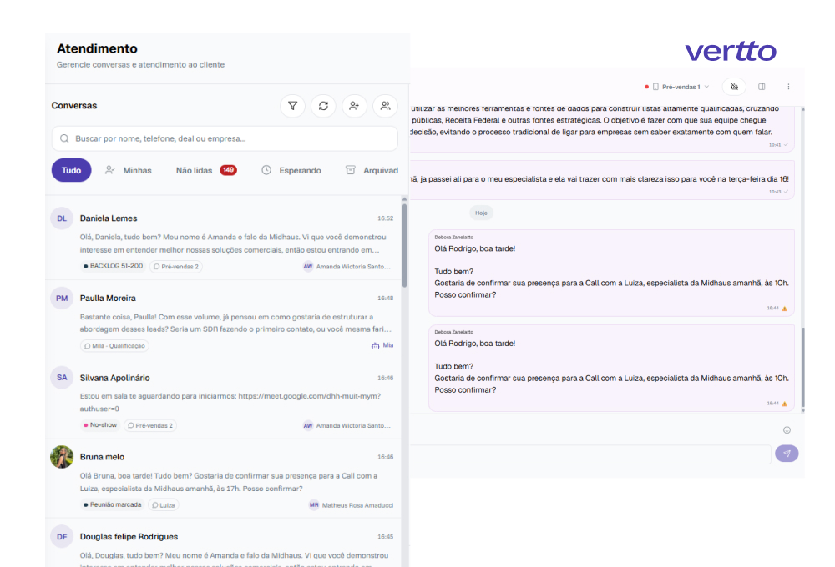Click the Mia bot icon

376,346
